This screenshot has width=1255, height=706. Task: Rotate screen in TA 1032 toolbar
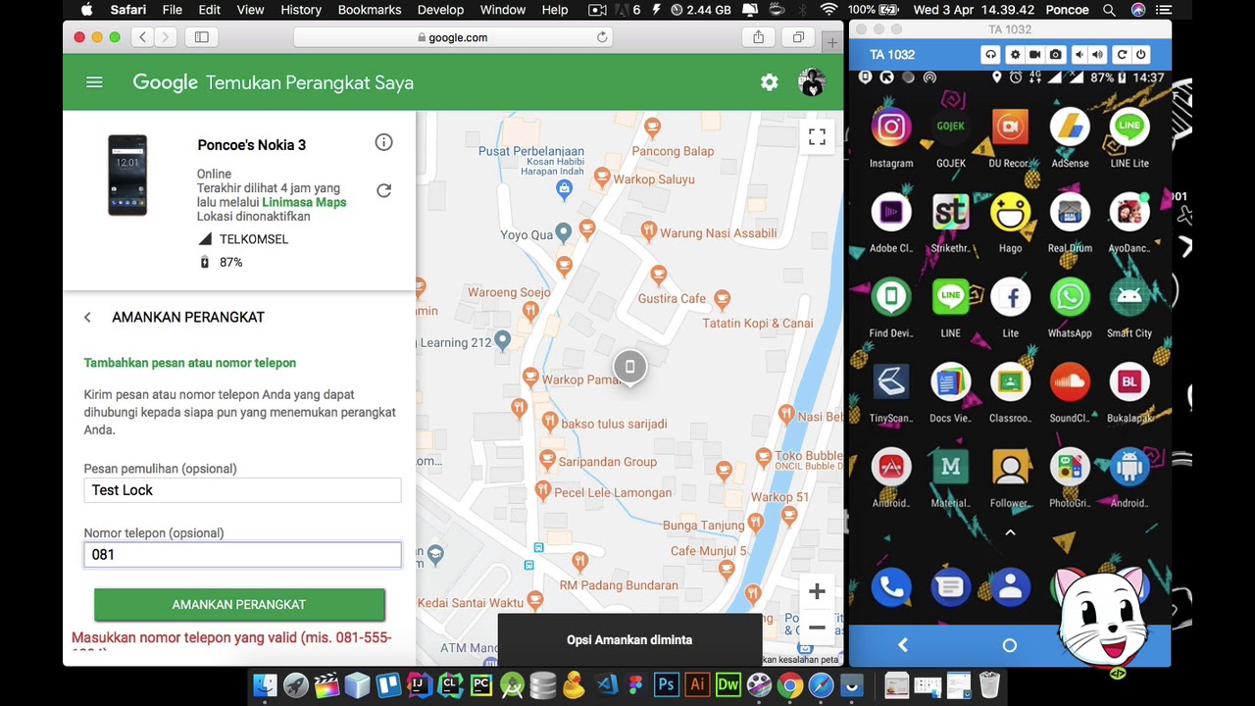[1122, 55]
